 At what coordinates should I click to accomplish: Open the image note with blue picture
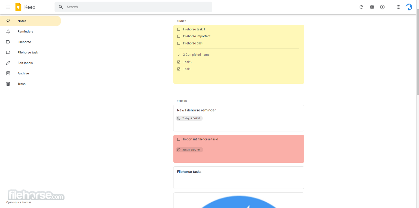click(x=239, y=201)
